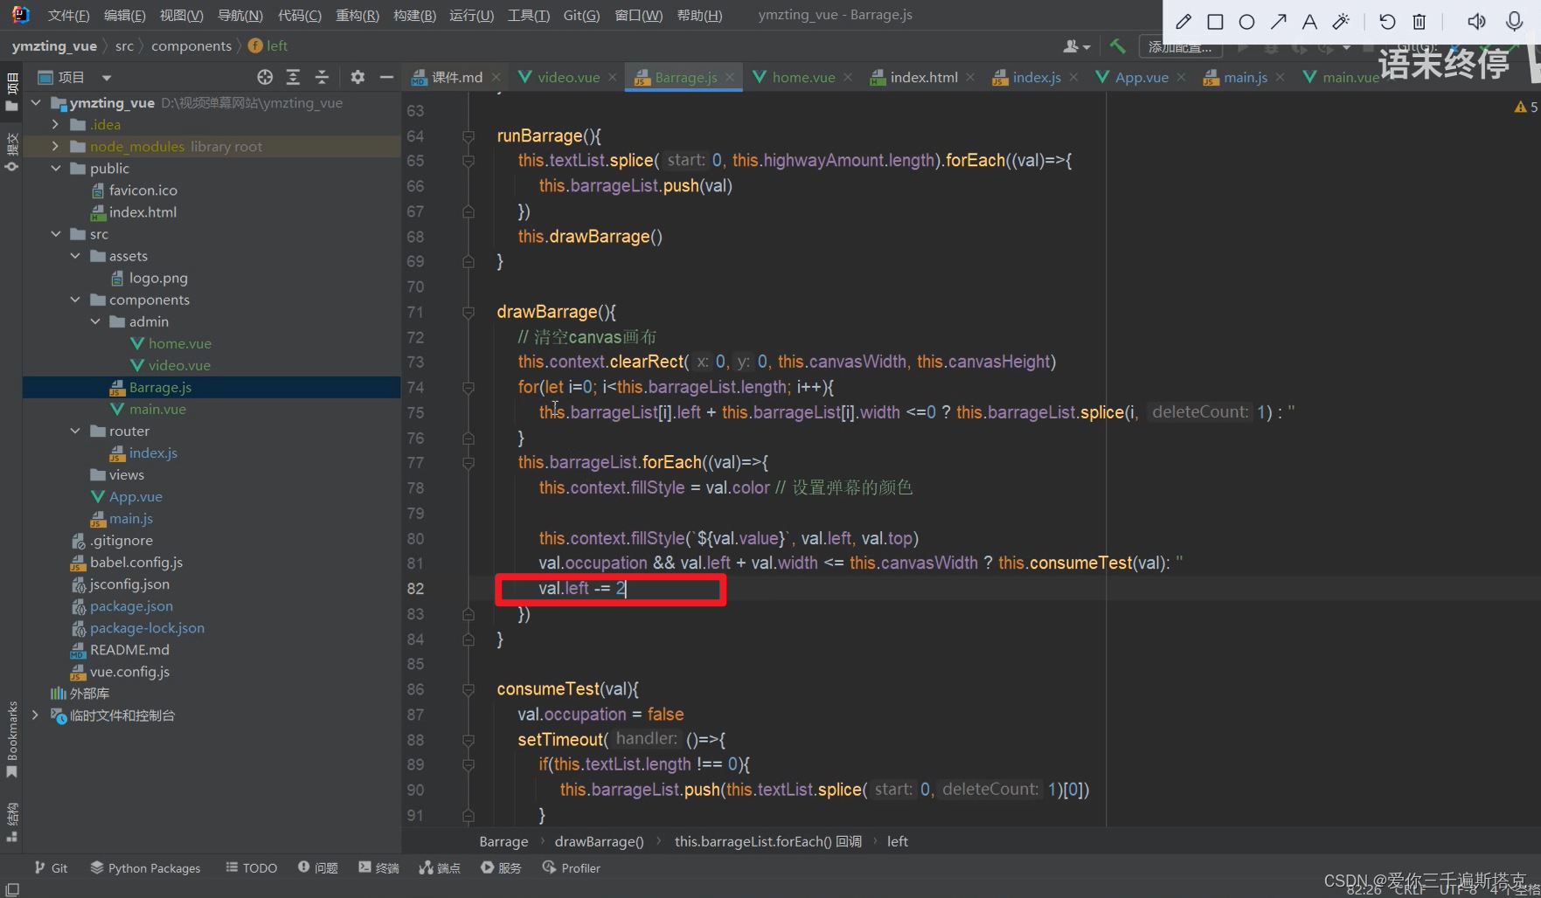
Task: Expand the node_modules folder
Action: (55, 147)
